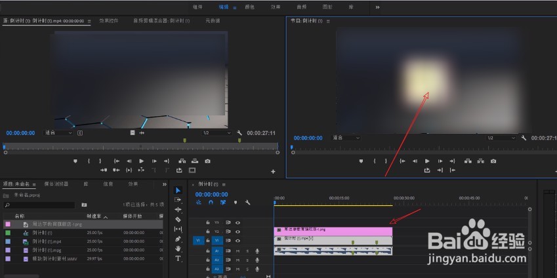
Task: Toggle safe margins in Source monitor
Action: pyautogui.click(x=192, y=170)
